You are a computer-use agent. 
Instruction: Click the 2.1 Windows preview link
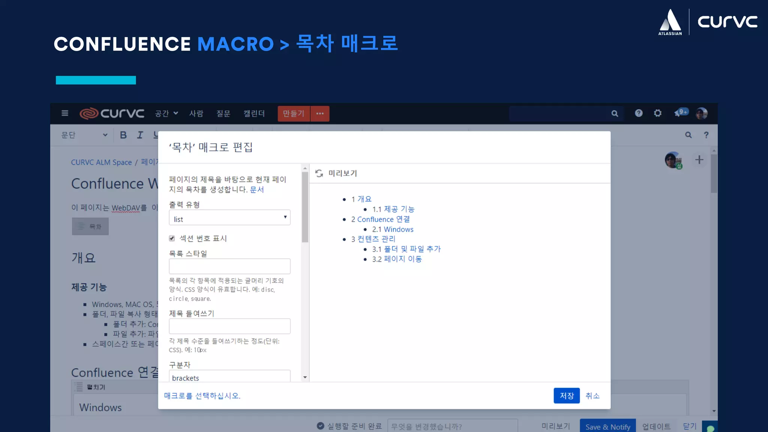[399, 229]
